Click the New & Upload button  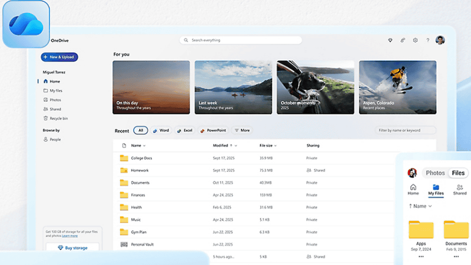click(x=59, y=57)
